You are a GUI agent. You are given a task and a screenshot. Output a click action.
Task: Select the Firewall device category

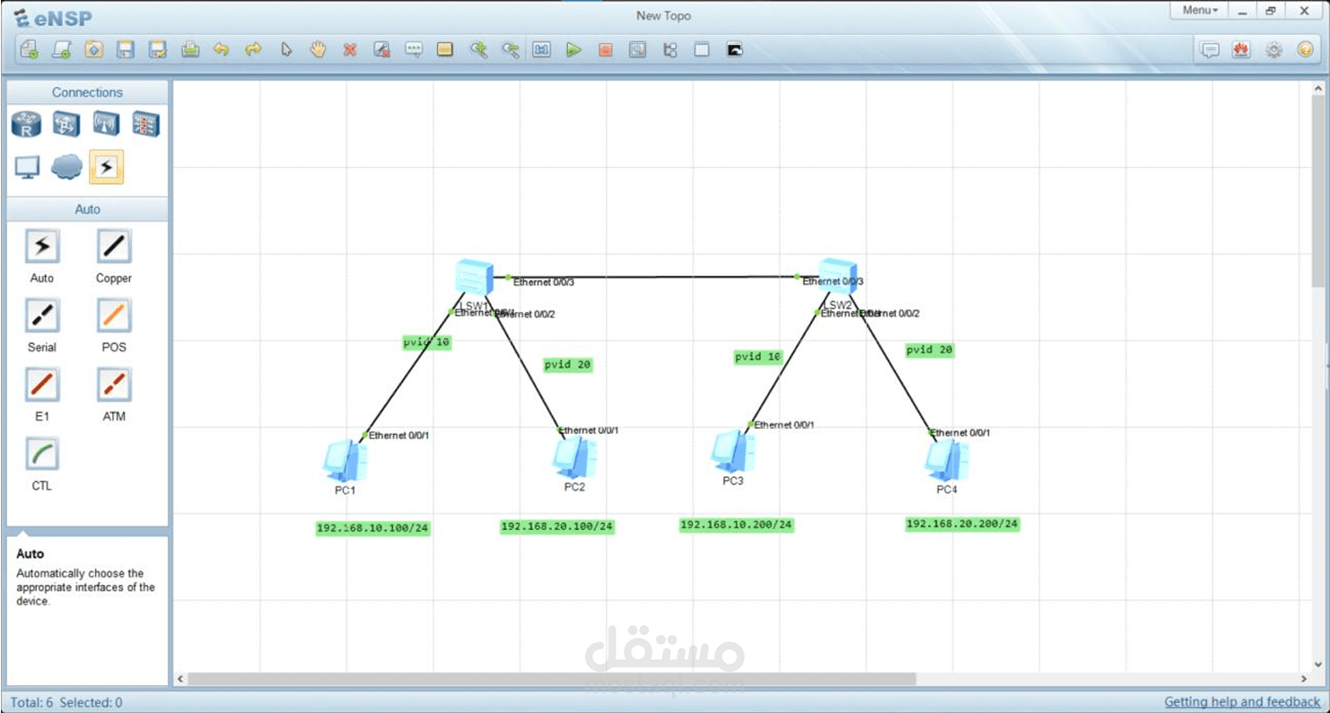tap(145, 124)
